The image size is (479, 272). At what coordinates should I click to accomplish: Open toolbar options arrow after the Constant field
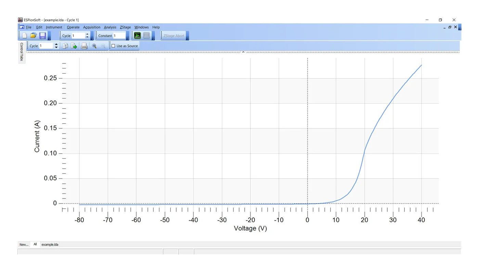[x=128, y=36]
